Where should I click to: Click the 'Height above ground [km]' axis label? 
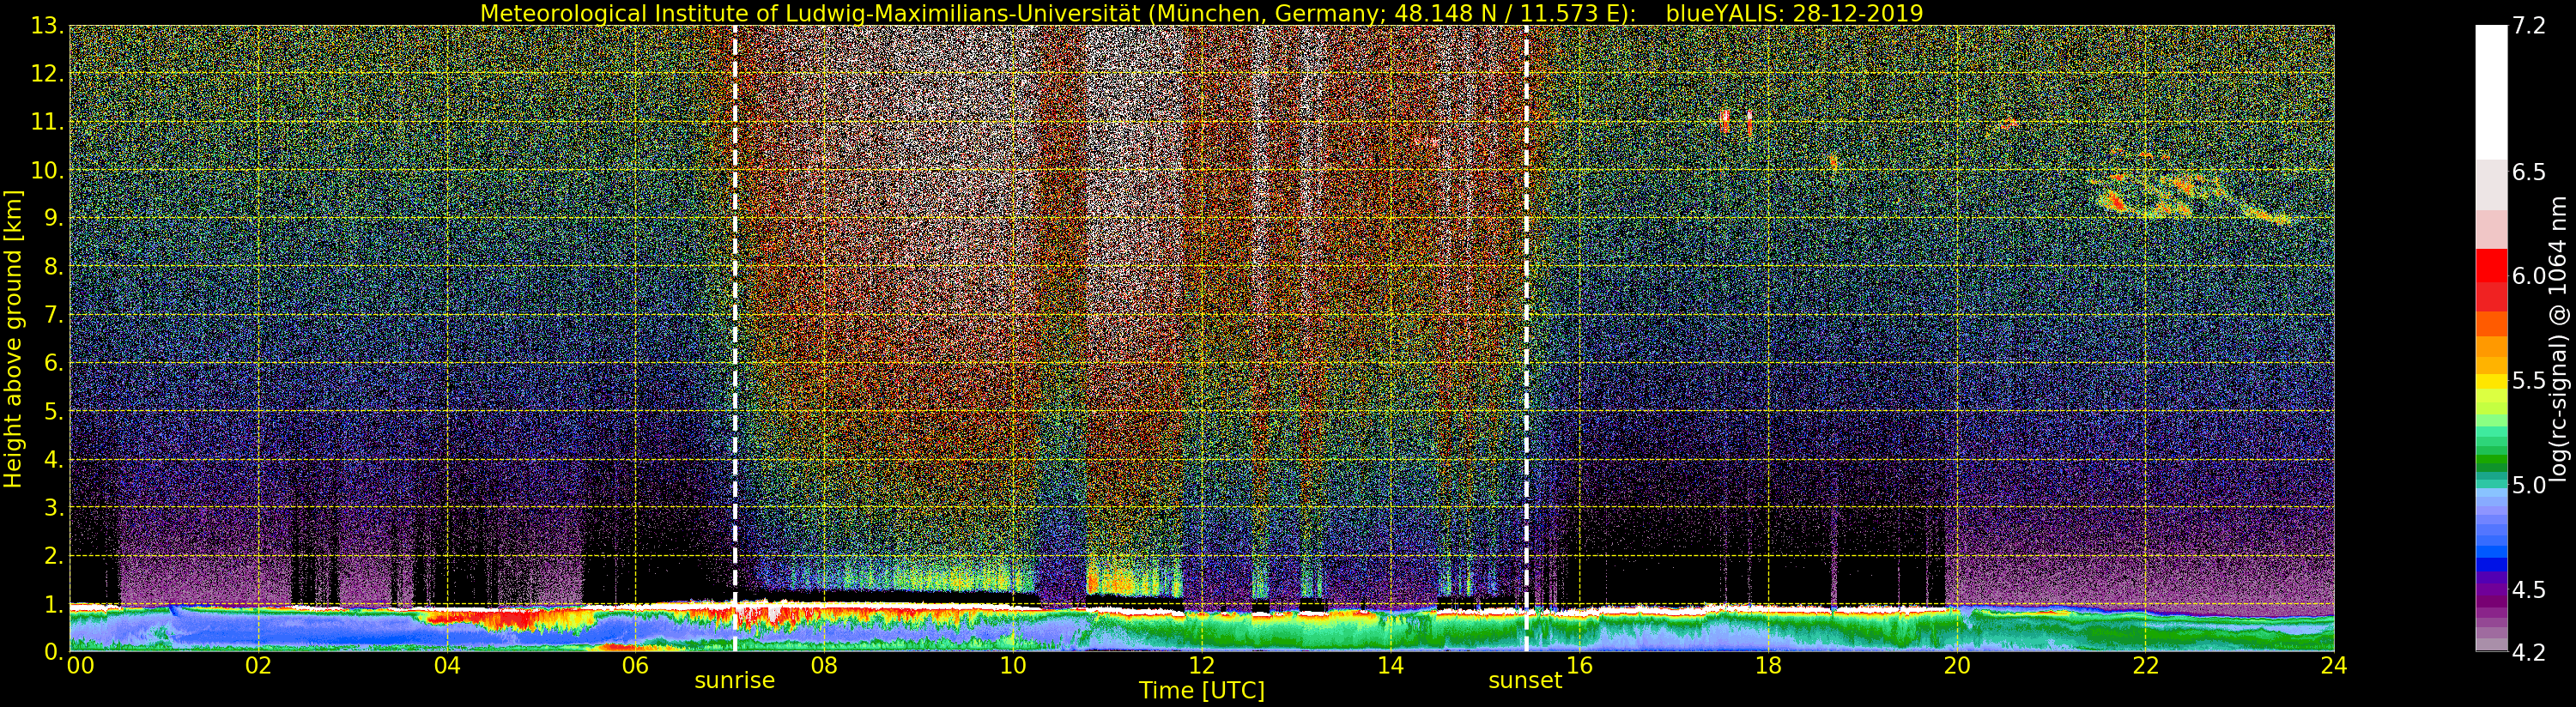click(x=13, y=339)
